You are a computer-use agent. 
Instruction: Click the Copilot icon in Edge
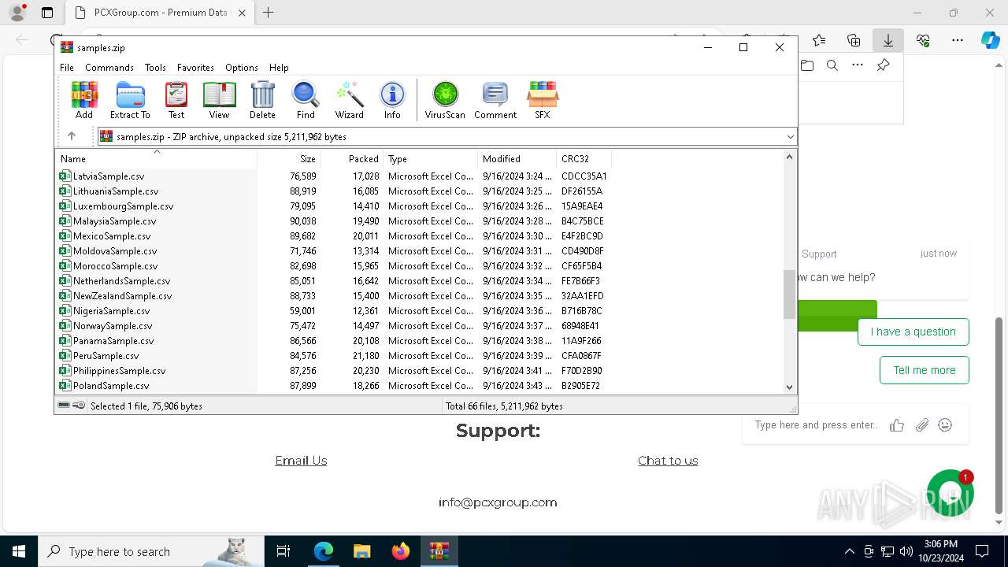(x=990, y=40)
